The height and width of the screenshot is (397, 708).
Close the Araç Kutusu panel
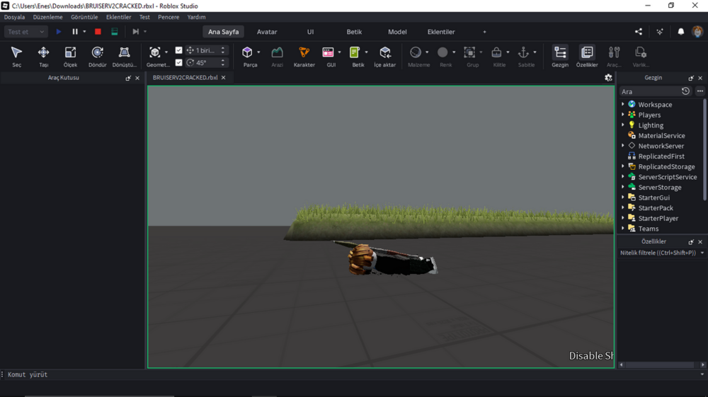pos(137,78)
